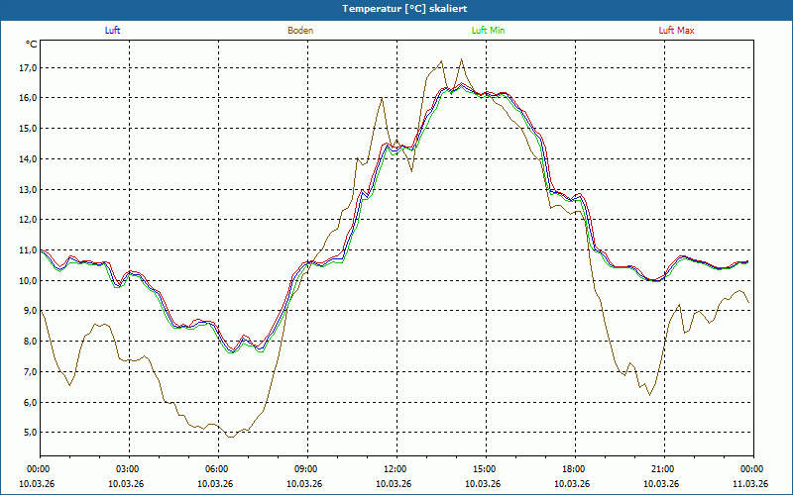Click the 21:00 time axis label
Viewport: 793px width, 495px height.
pyautogui.click(x=663, y=469)
